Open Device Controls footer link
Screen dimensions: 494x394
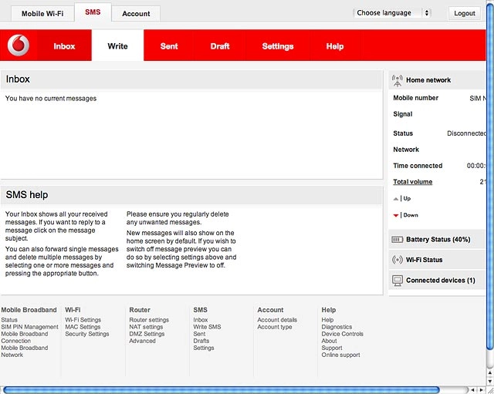343,334
